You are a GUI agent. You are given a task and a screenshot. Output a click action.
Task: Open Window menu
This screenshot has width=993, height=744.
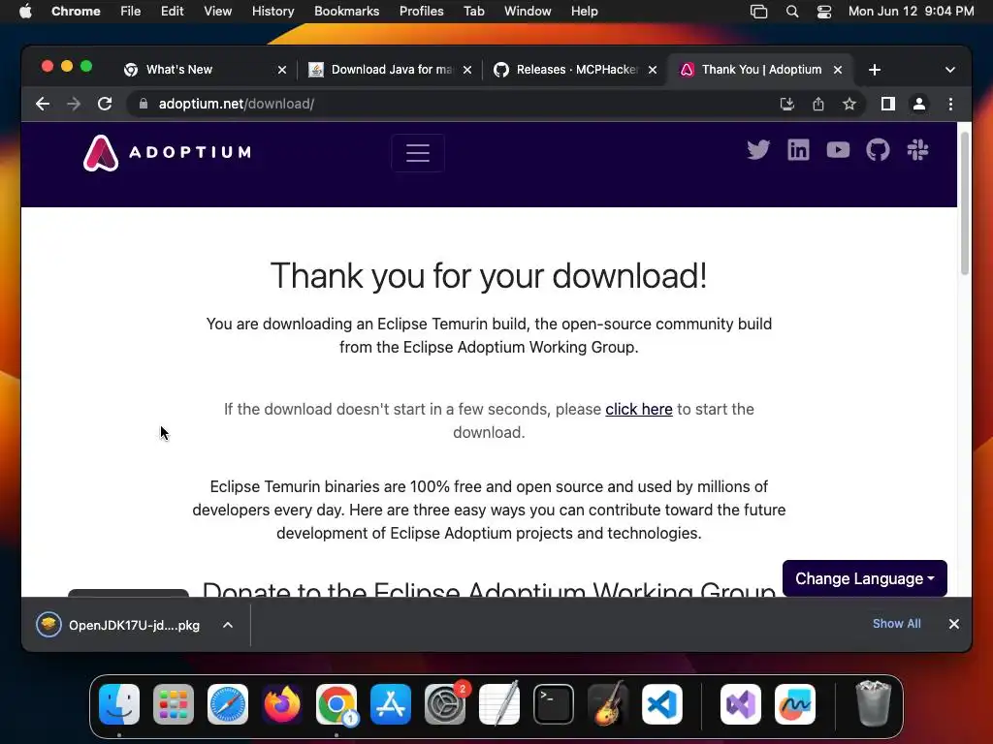(528, 12)
